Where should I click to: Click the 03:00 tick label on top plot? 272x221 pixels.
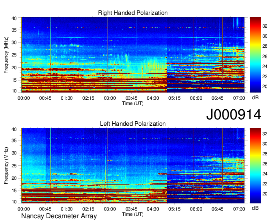(x=110, y=98)
